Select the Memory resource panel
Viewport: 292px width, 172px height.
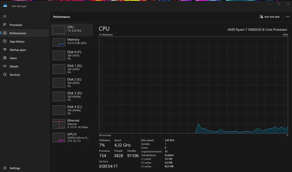point(72,42)
